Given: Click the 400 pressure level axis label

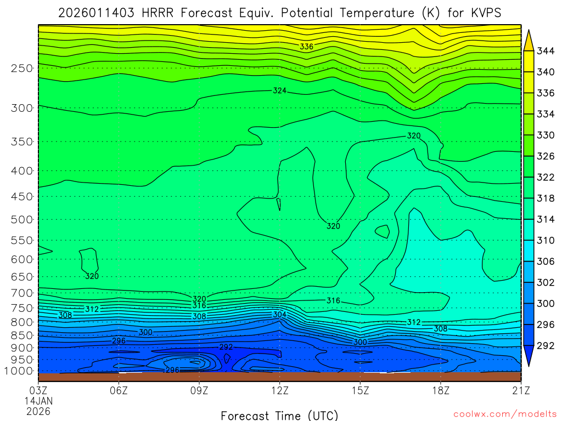Looking at the screenshot, I should pyautogui.click(x=22, y=171).
